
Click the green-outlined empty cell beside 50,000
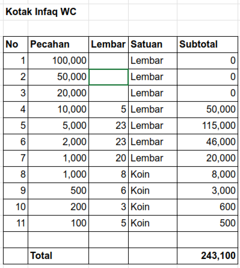point(108,77)
